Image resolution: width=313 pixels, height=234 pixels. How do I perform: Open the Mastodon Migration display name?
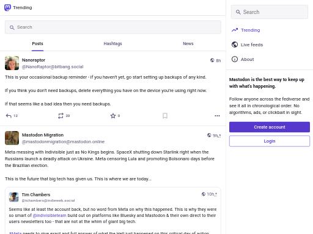[43, 135]
